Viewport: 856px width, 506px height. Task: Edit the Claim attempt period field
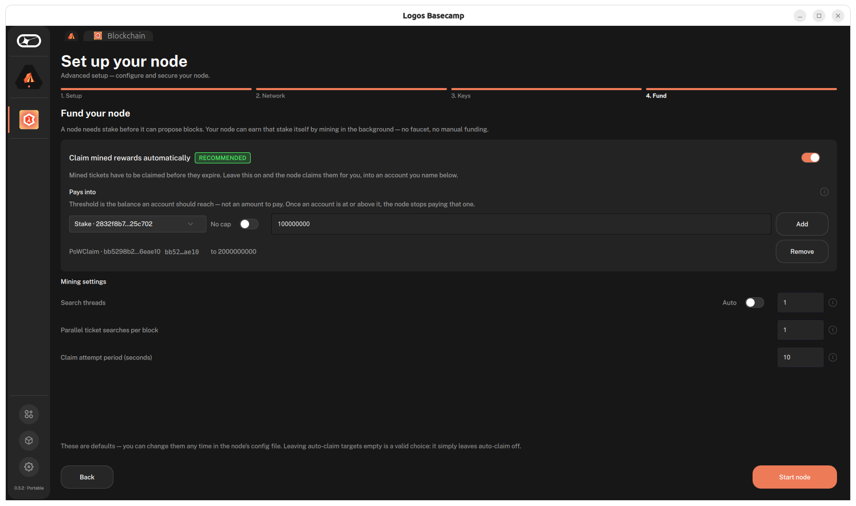click(x=801, y=357)
